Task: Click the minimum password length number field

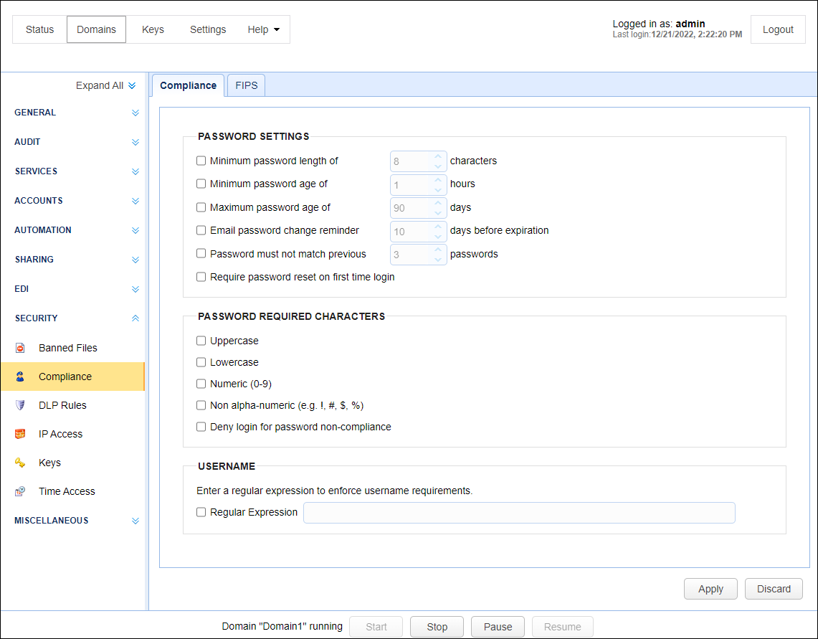Action: pos(419,161)
